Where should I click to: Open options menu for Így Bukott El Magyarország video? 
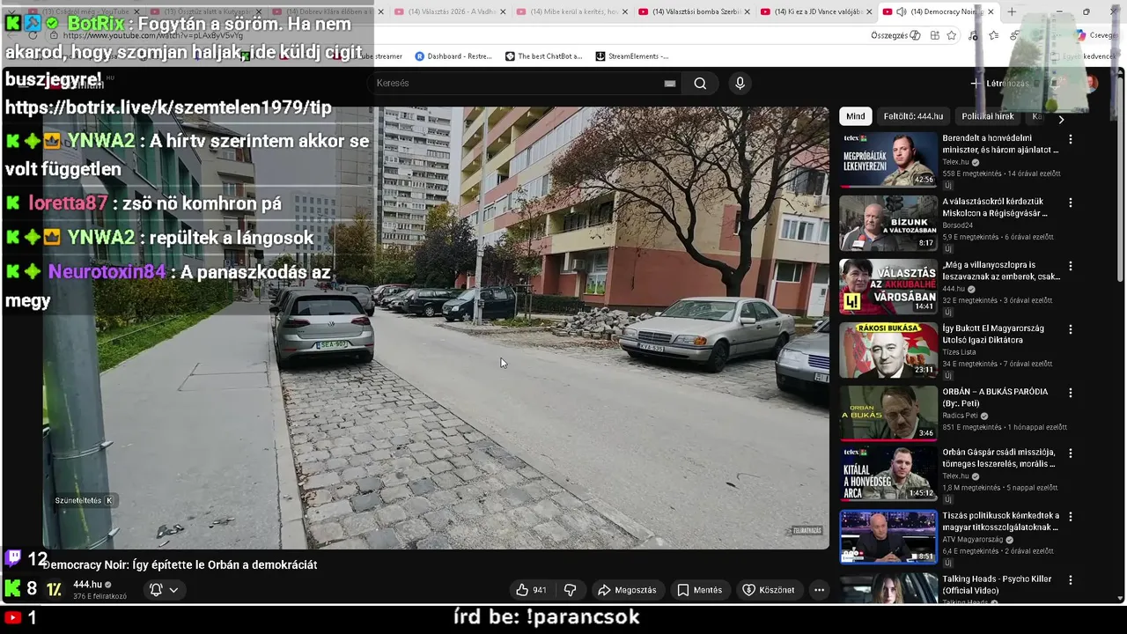[1071, 329]
